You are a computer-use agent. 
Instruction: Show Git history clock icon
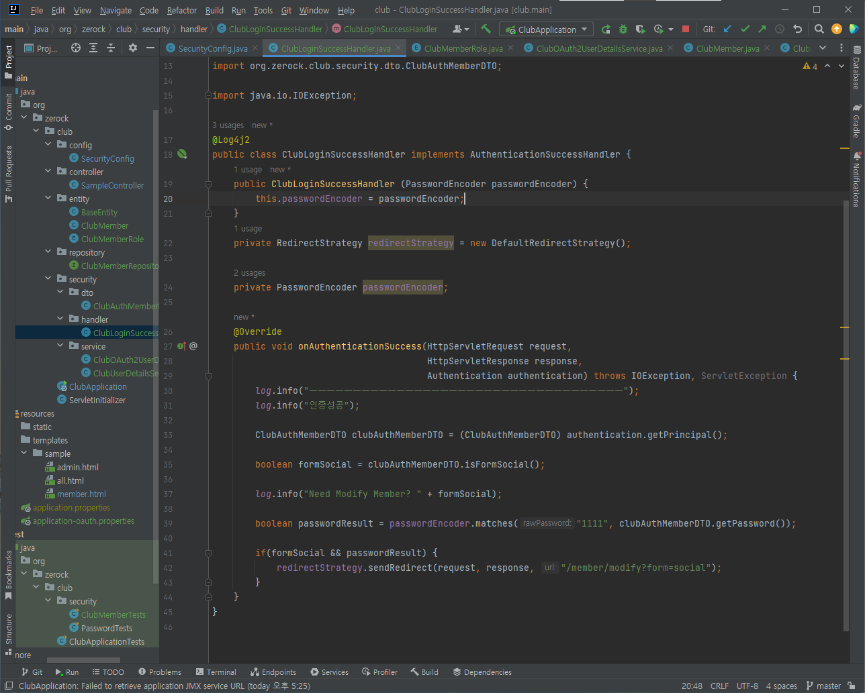click(780, 30)
